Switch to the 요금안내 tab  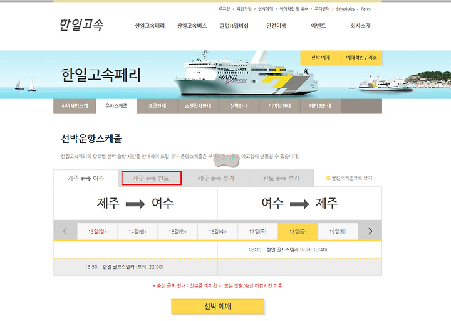[157, 106]
